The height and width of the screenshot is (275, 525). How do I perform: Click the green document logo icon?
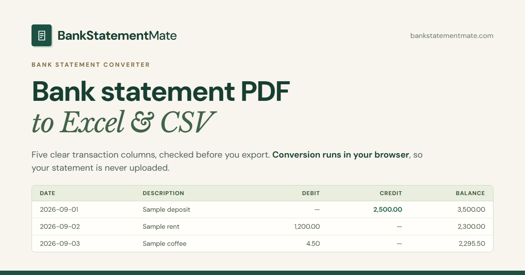[42, 35]
